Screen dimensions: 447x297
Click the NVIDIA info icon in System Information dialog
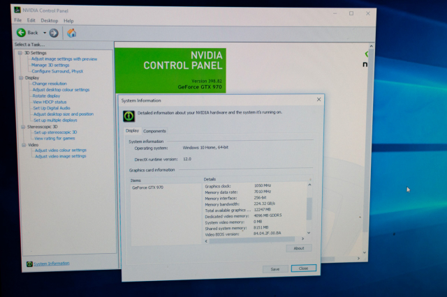130,113
